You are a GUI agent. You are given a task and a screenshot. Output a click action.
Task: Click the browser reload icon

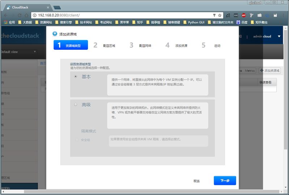click(19, 15)
